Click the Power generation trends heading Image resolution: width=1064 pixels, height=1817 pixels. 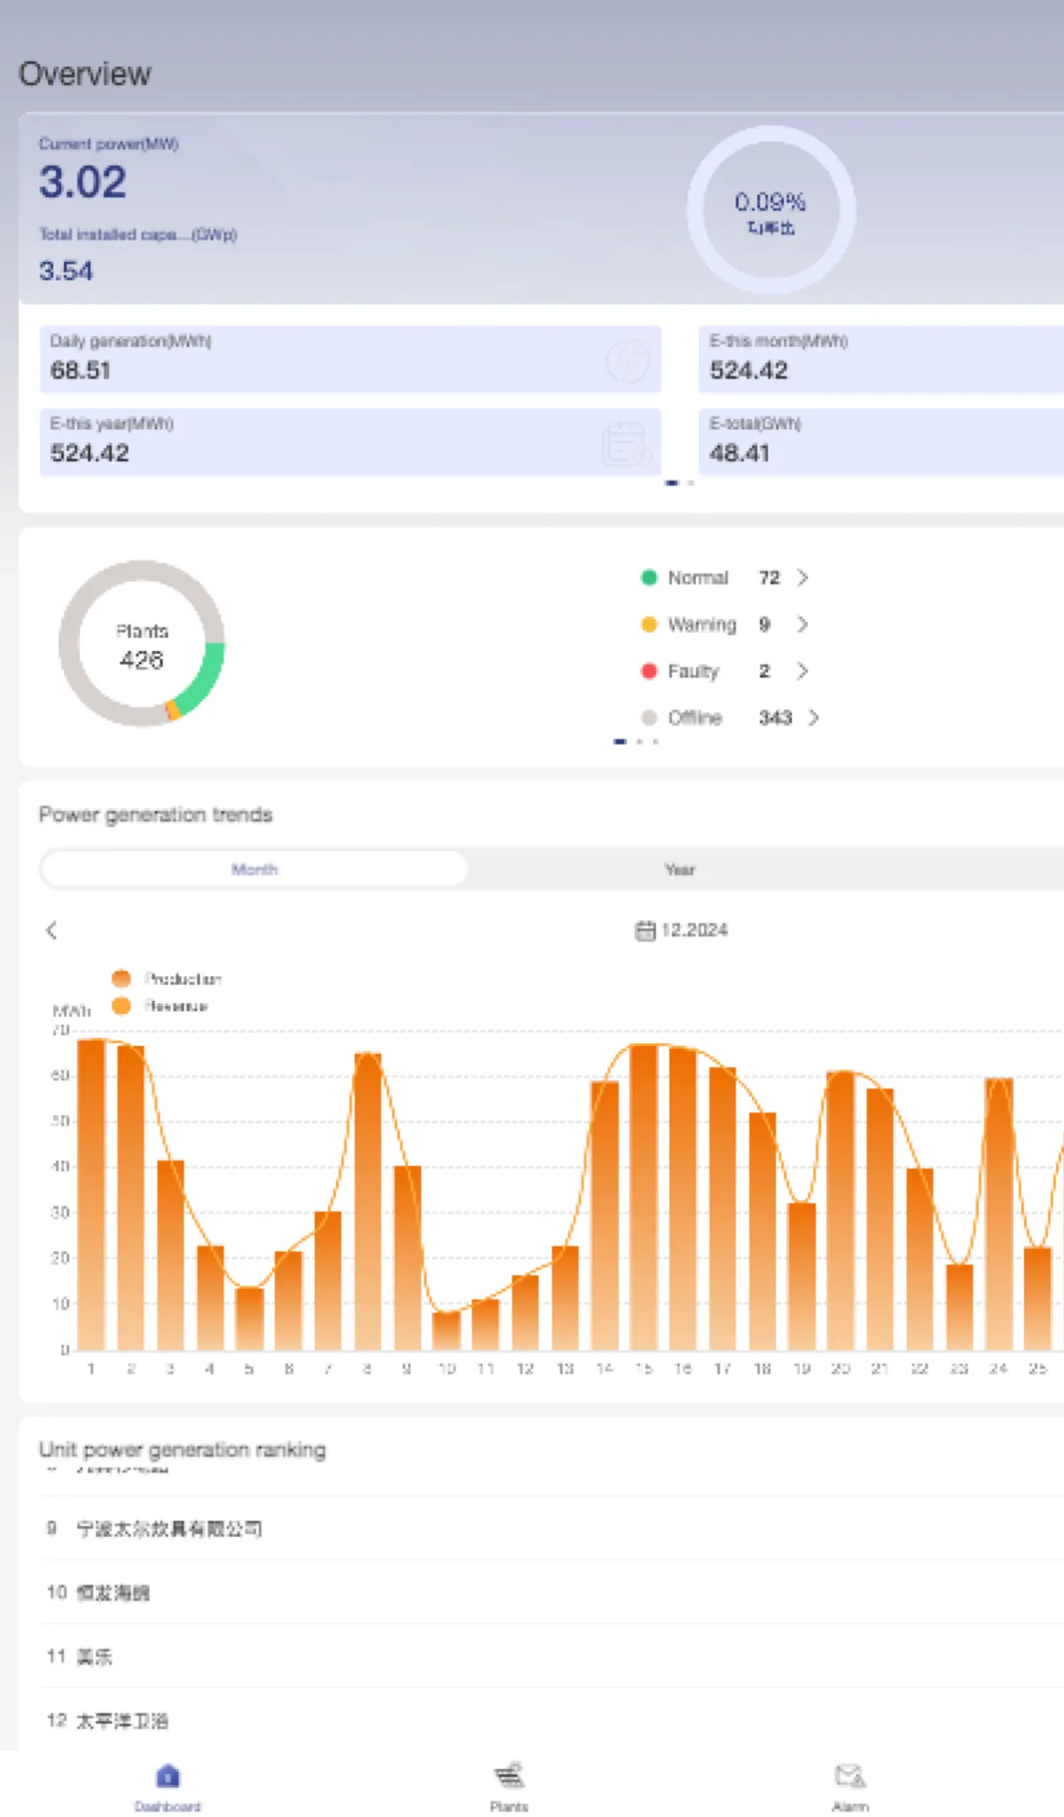tap(156, 814)
